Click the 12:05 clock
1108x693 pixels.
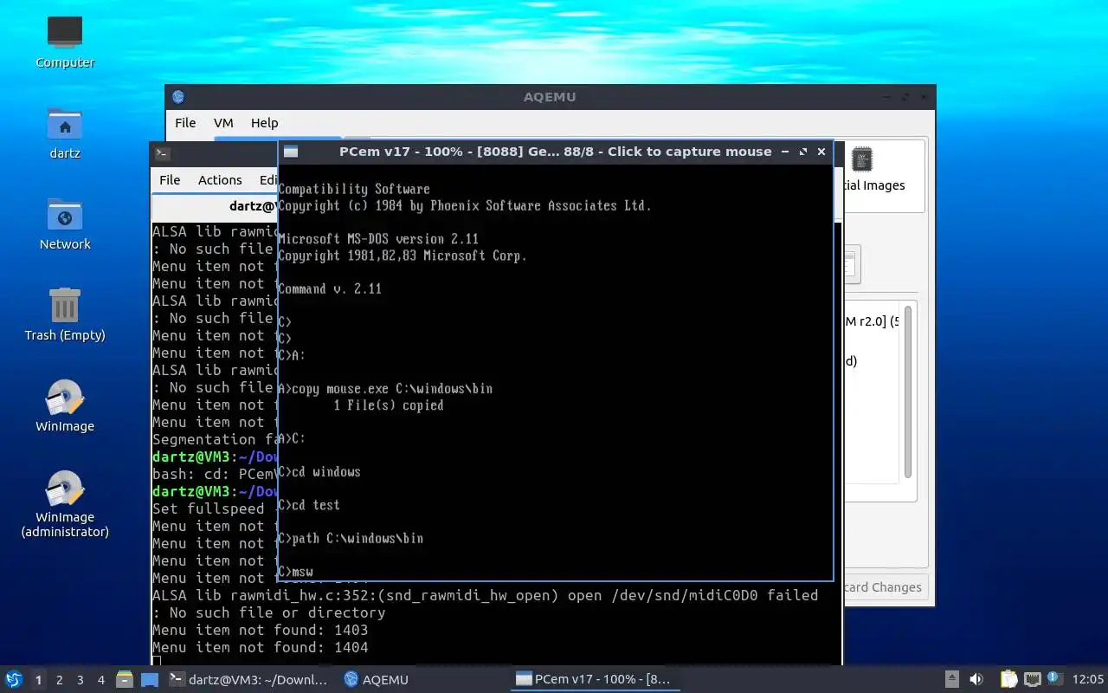(x=1088, y=680)
